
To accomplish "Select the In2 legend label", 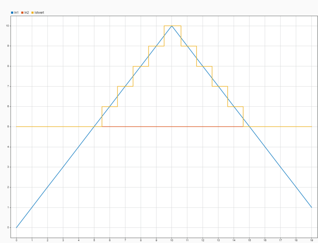I will (x=26, y=13).
